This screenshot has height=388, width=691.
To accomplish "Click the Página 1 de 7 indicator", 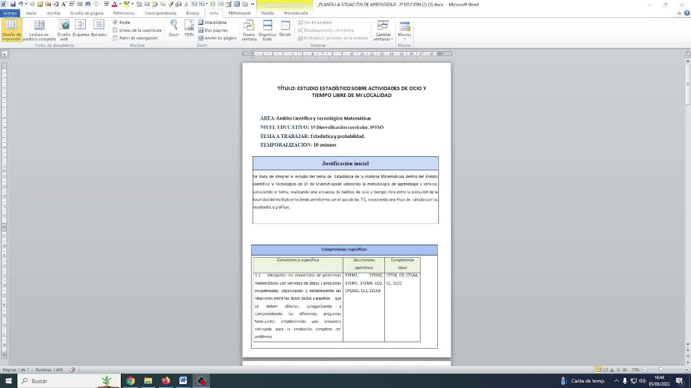I will (x=16, y=370).
